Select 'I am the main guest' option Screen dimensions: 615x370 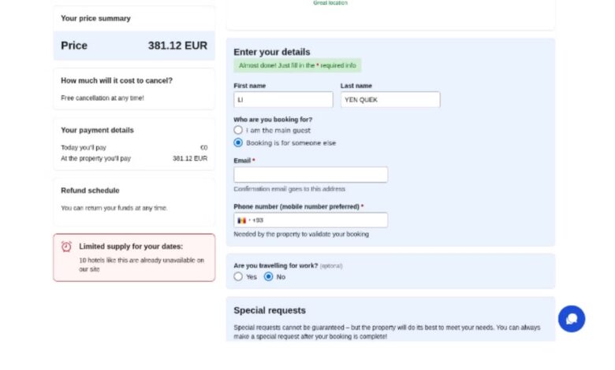coord(238,130)
